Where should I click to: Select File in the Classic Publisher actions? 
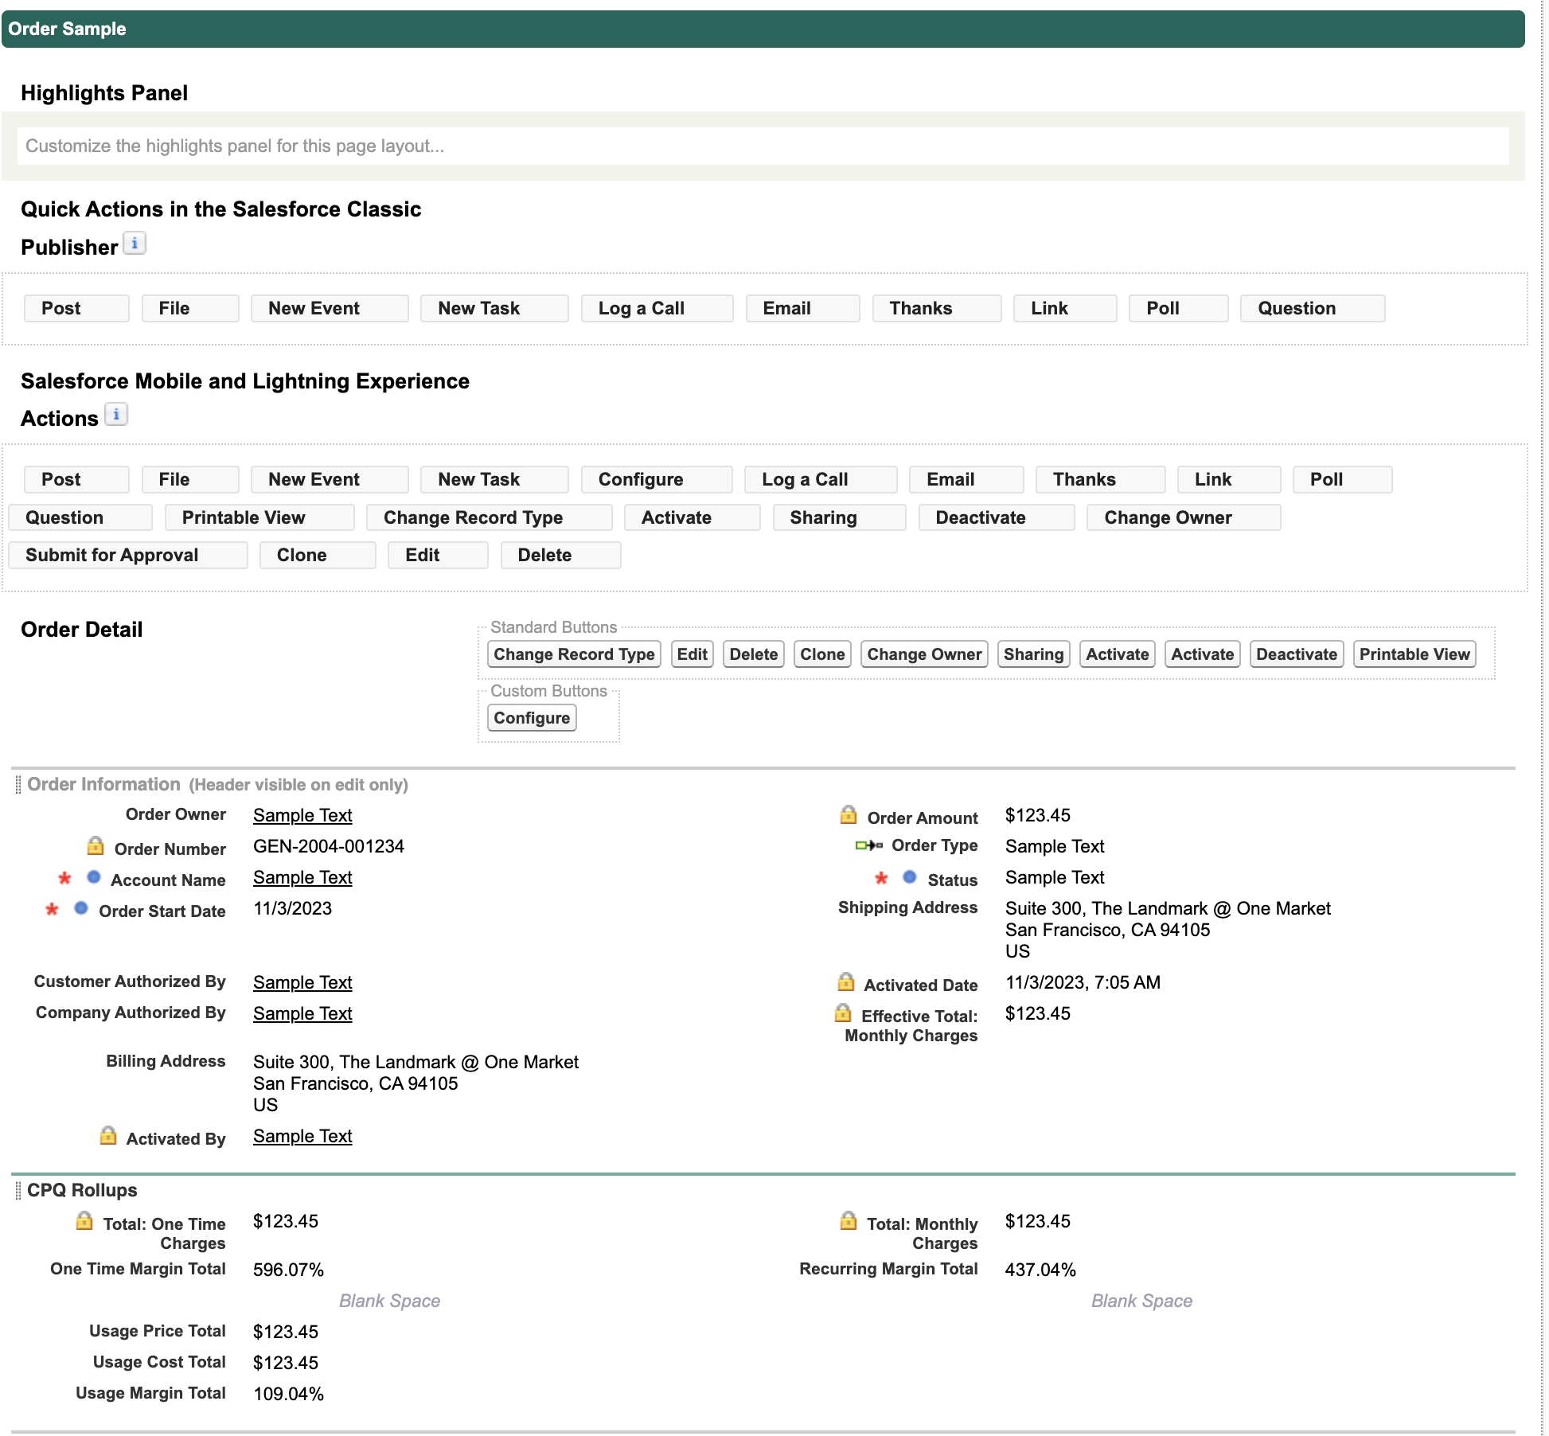[190, 309]
